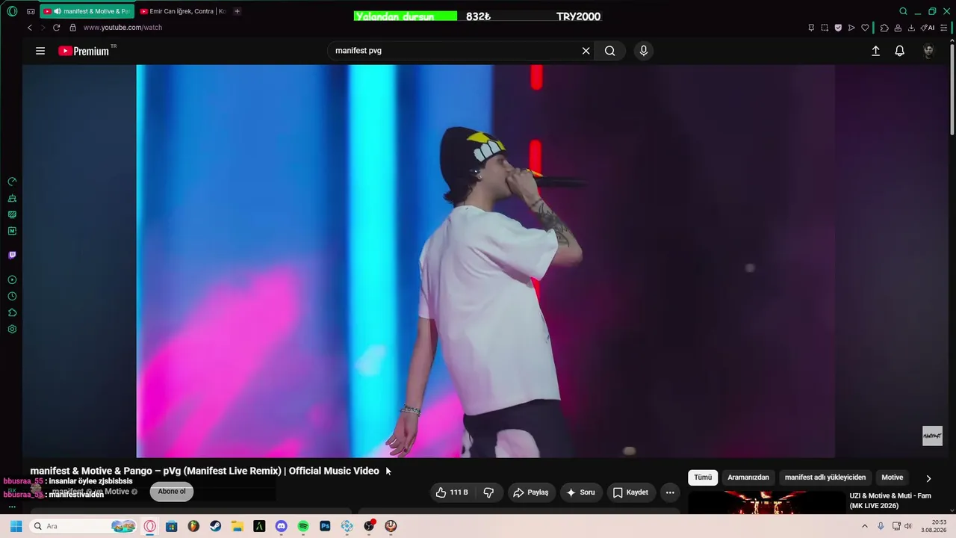
Task: View site security lock information
Action: click(x=72, y=28)
